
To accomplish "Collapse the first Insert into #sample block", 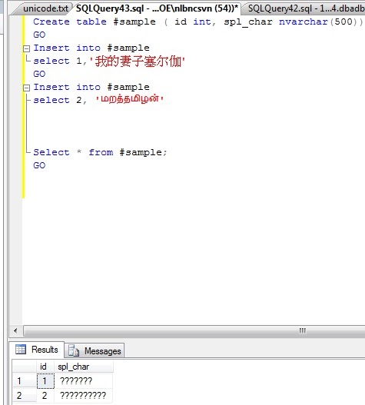I will pyautogui.click(x=26, y=48).
